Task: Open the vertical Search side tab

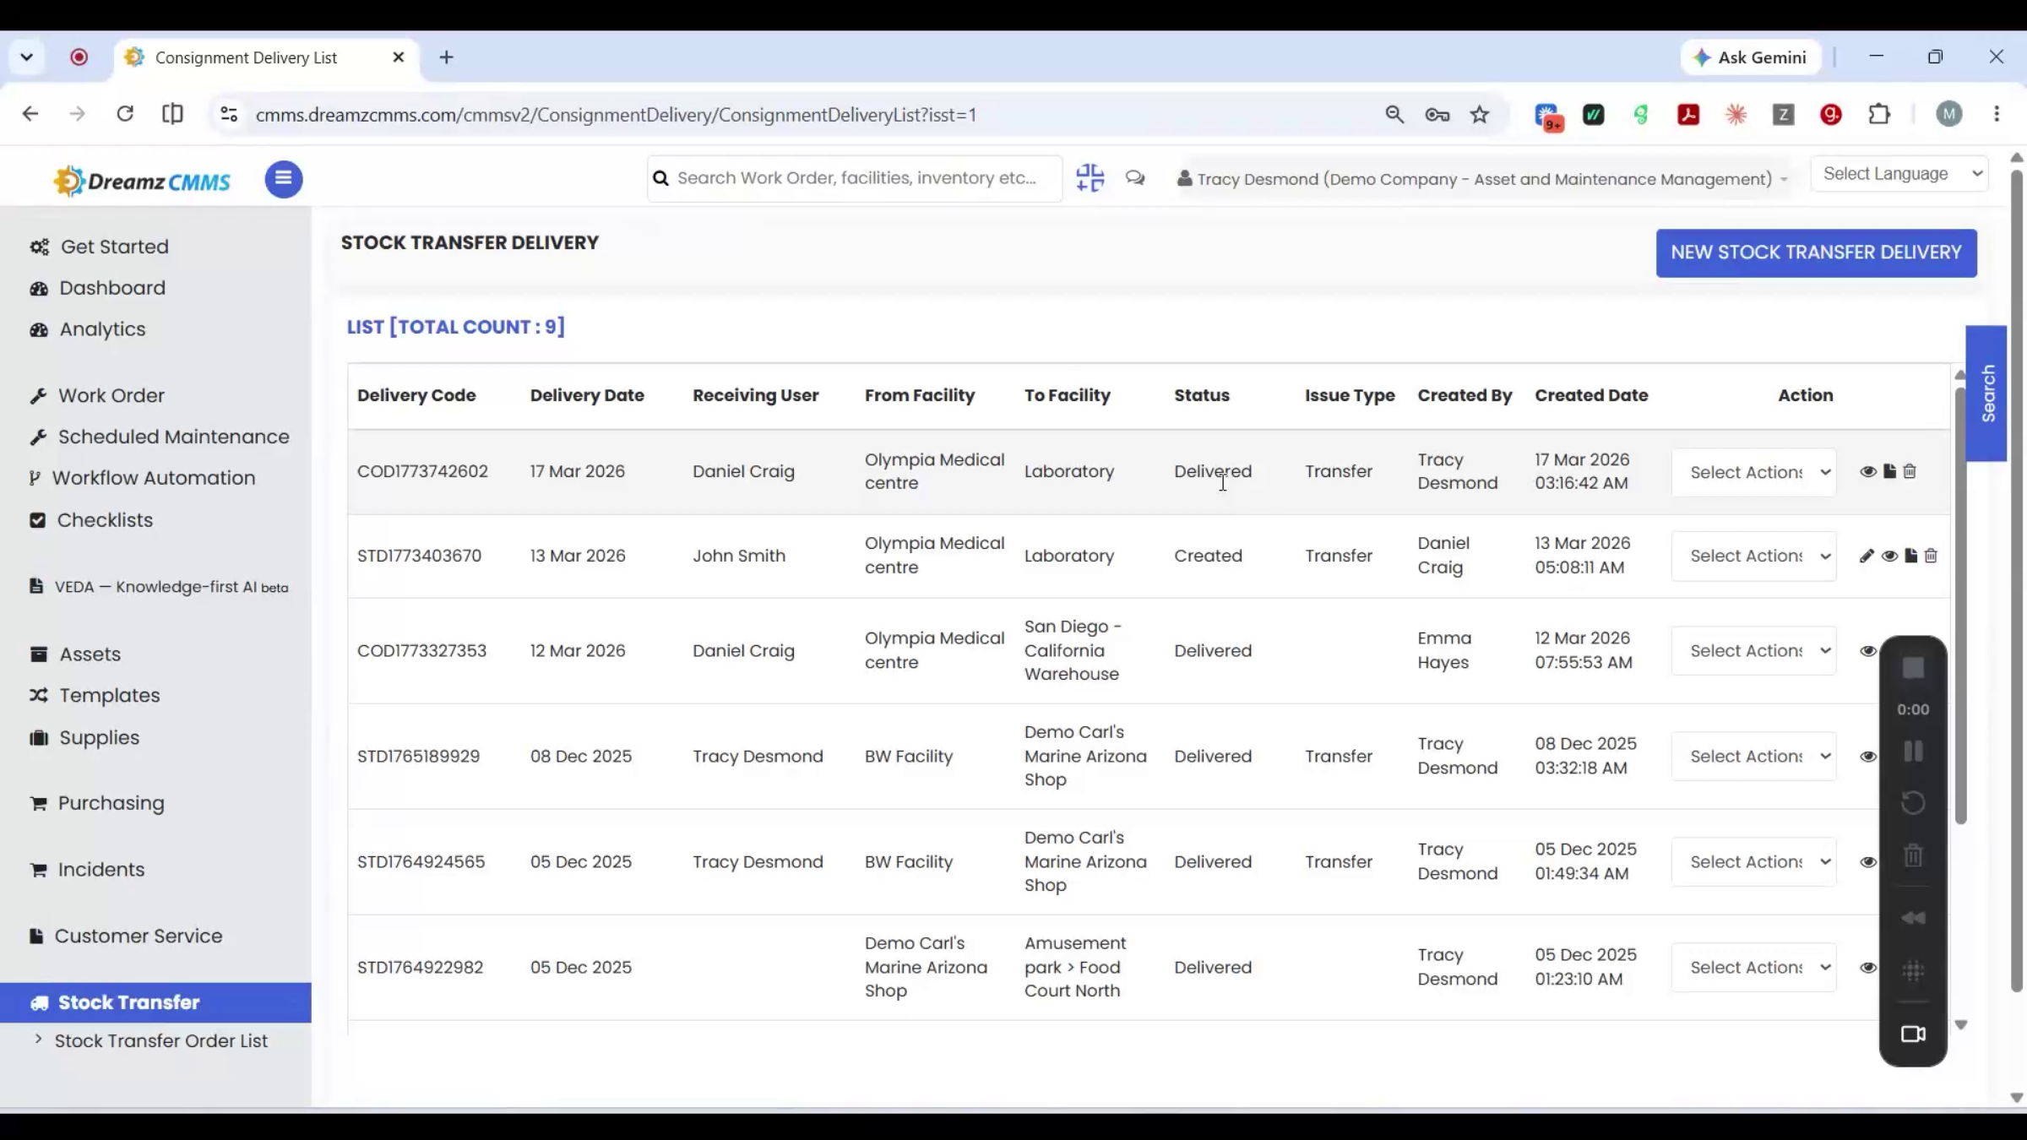Action: (x=1987, y=394)
